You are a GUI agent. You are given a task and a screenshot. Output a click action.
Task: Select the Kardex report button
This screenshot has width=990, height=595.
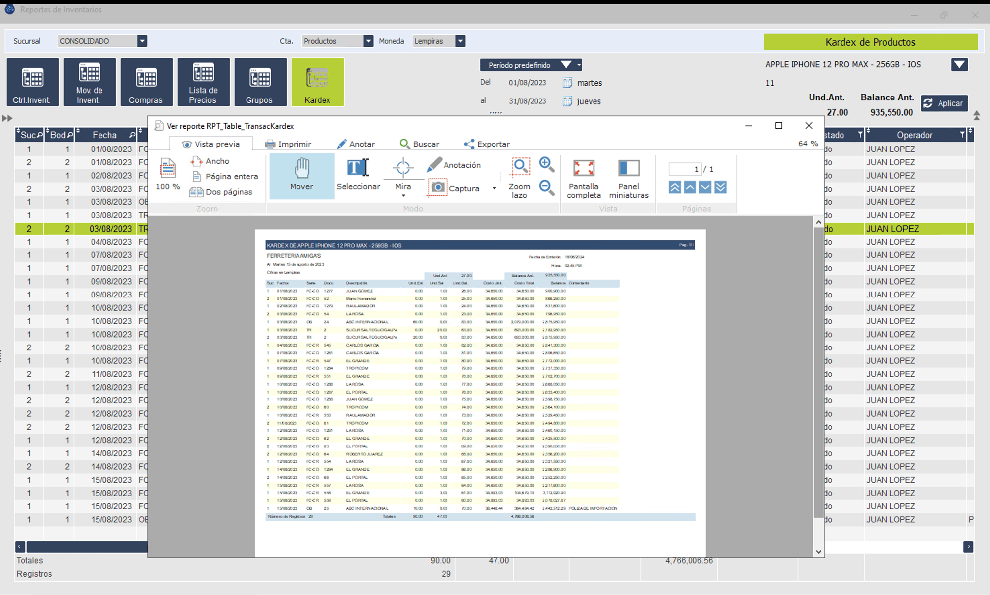coord(317,82)
